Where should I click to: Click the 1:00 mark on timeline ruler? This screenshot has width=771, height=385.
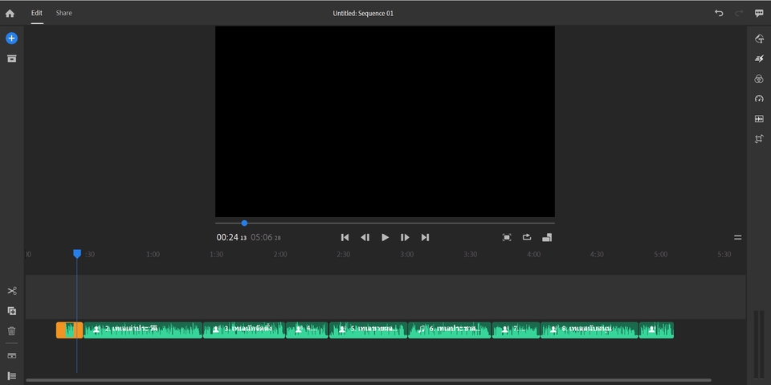point(153,255)
